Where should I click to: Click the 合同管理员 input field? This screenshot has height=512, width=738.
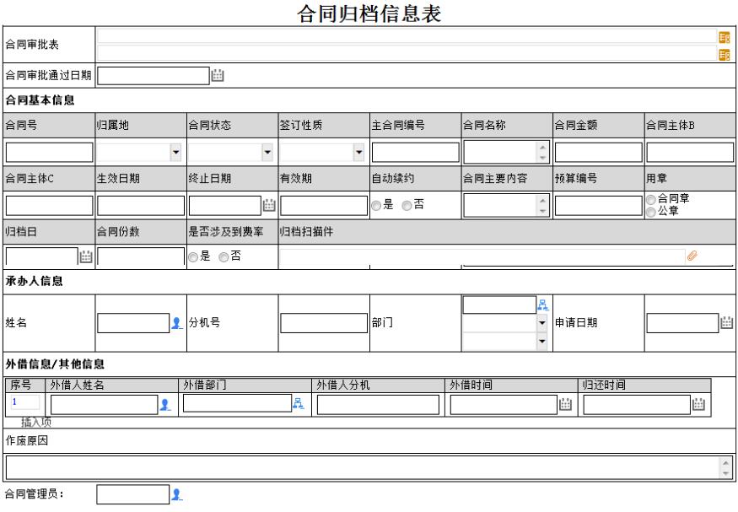(132, 494)
